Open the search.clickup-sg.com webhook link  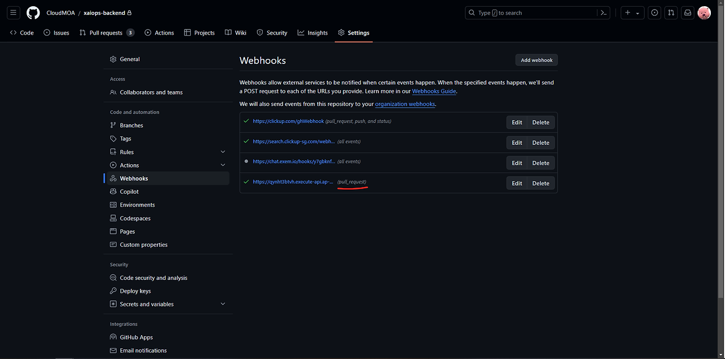(x=294, y=142)
